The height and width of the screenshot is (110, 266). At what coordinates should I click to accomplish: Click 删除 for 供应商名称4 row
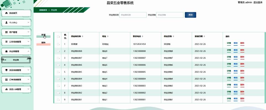point(242,78)
